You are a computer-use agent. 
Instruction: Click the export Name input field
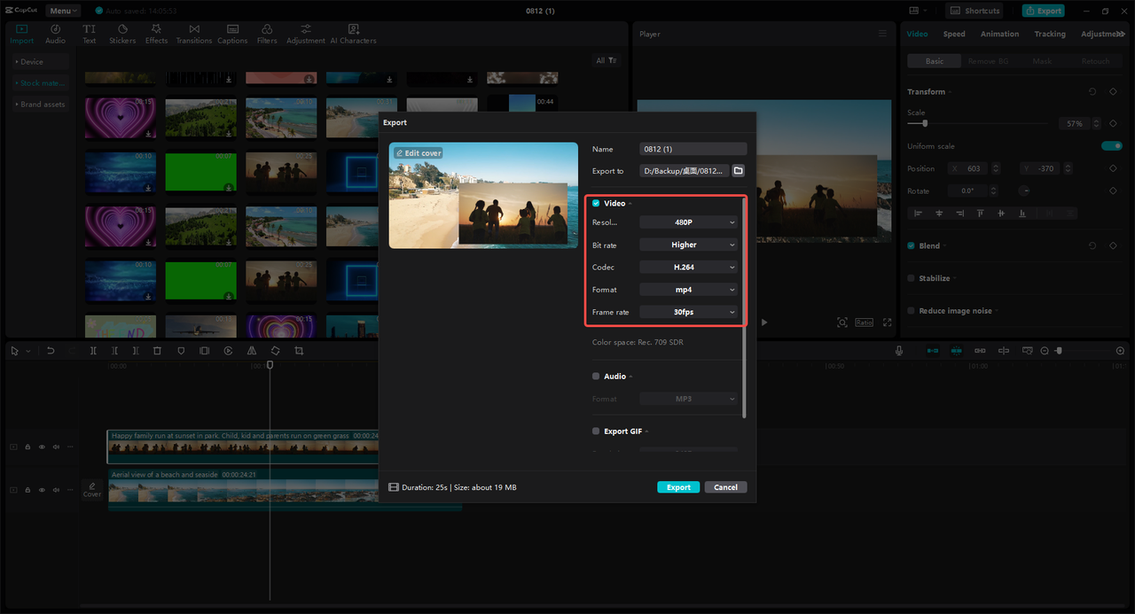point(693,149)
